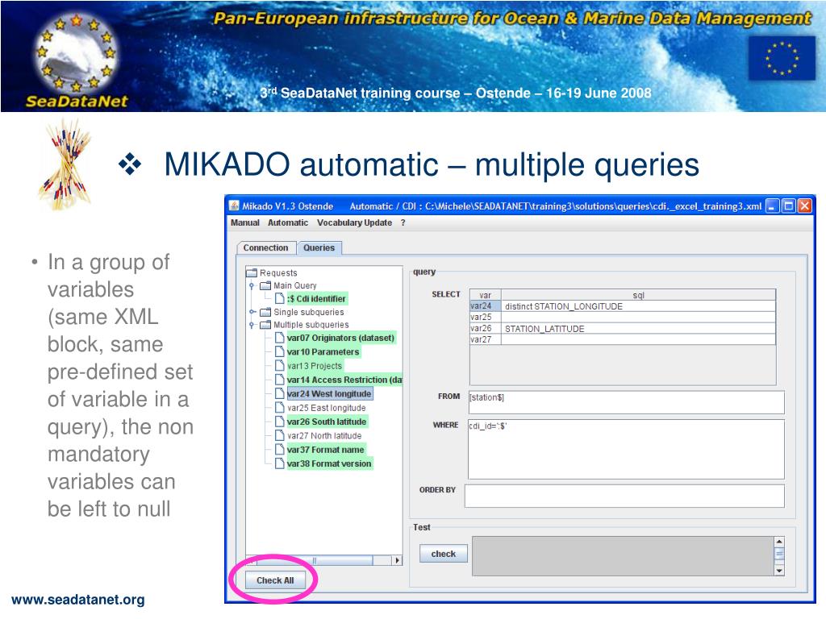Click the 'var' column header

485,295
